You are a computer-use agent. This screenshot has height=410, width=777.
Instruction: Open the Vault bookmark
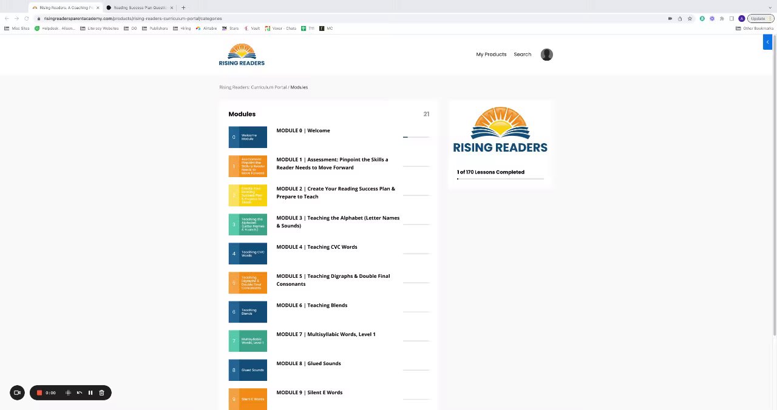[x=252, y=29]
